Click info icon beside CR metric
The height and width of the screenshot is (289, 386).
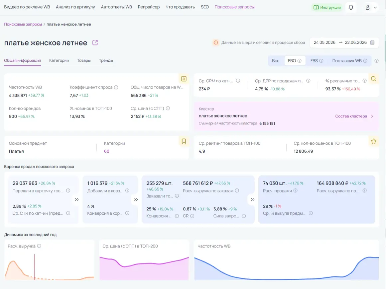[x=192, y=216]
